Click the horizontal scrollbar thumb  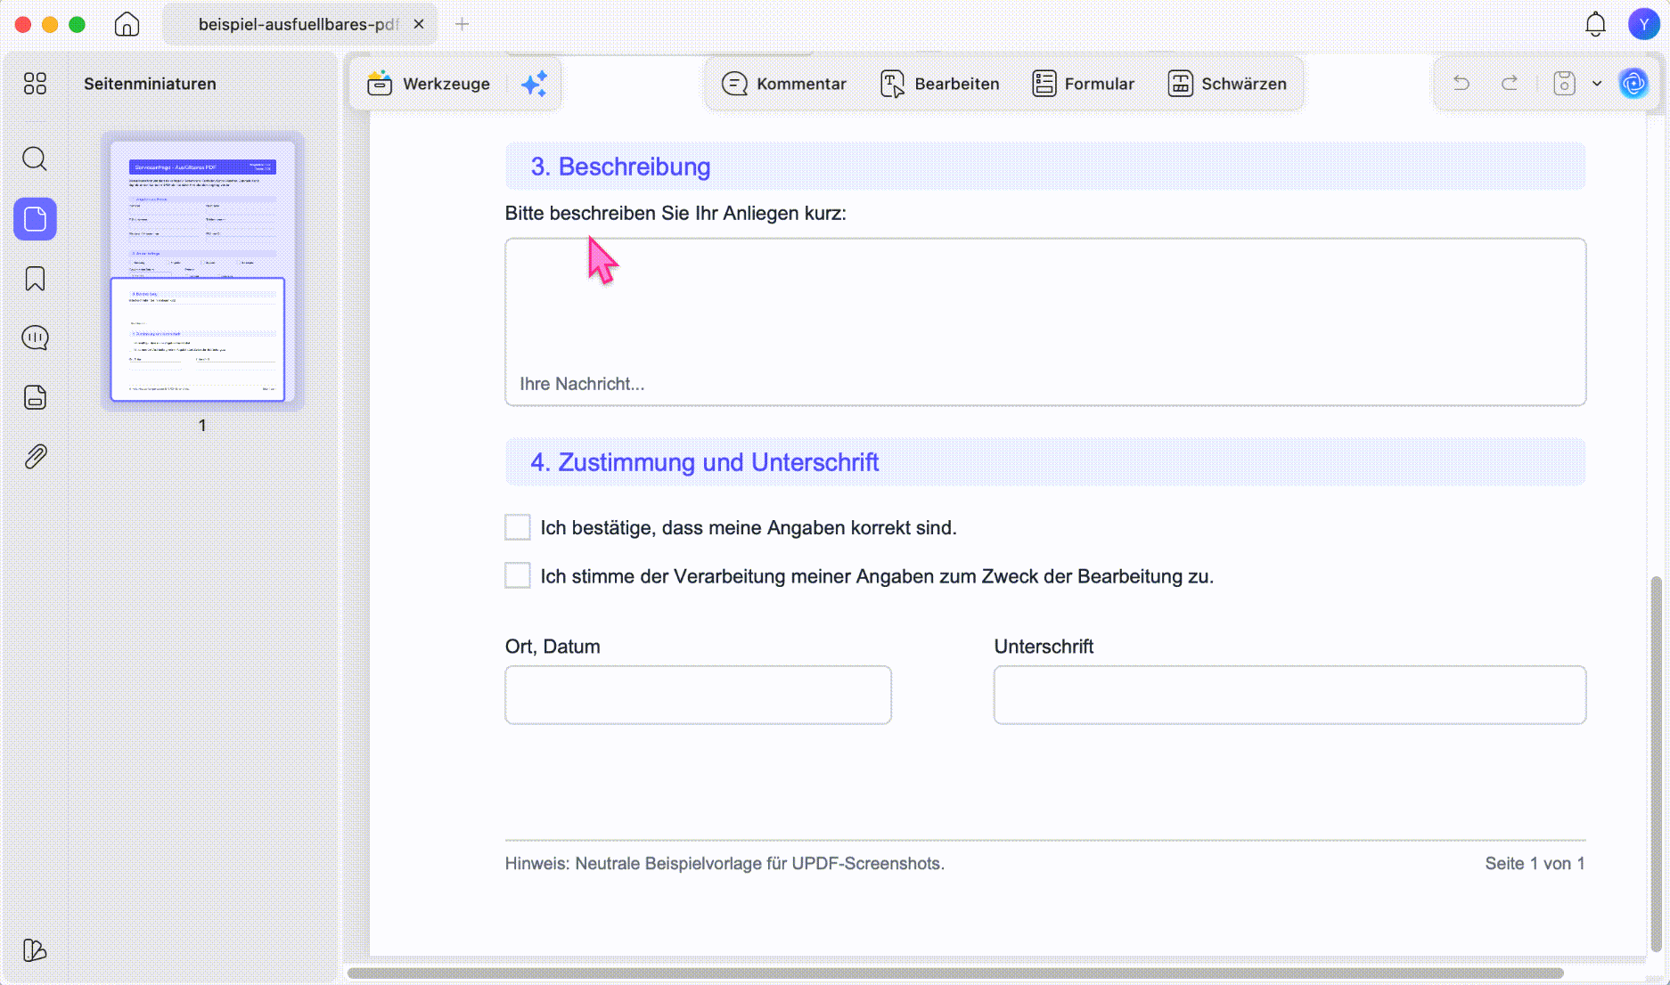click(954, 973)
